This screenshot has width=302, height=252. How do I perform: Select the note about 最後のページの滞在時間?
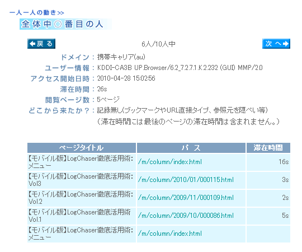(x=188, y=122)
